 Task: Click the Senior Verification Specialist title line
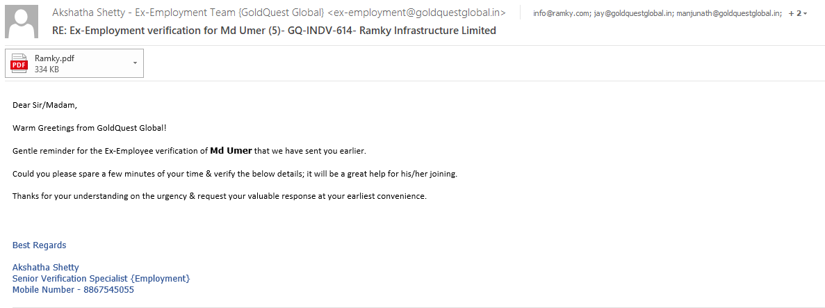(101, 278)
